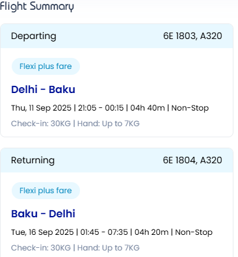Open the departing Flexi plus fare badge
Image resolution: width=238 pixels, height=257 pixels.
(46, 66)
